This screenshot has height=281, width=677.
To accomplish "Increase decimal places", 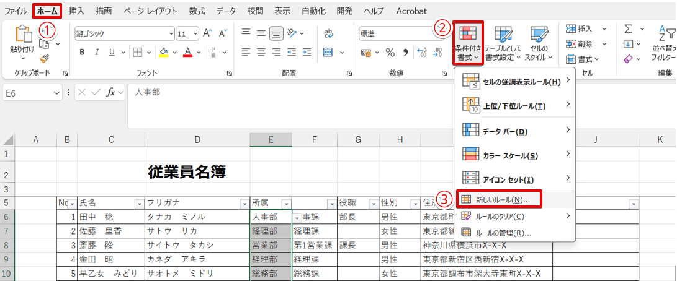I will tap(422, 53).
